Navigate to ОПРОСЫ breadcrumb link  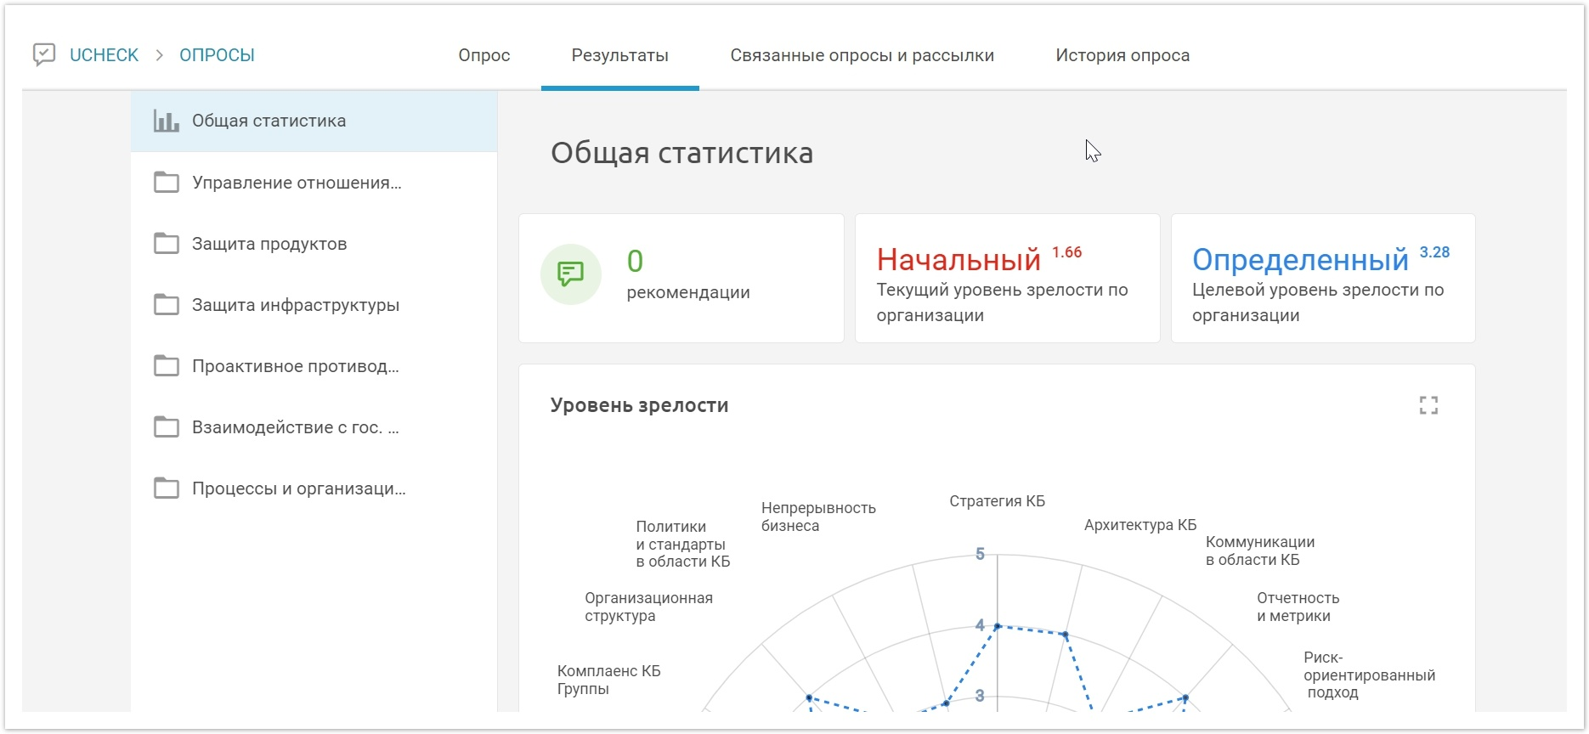click(217, 55)
